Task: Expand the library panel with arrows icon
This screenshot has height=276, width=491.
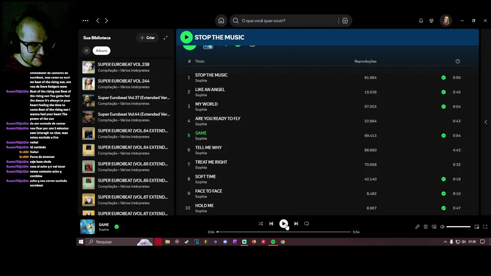Action: tap(165, 38)
